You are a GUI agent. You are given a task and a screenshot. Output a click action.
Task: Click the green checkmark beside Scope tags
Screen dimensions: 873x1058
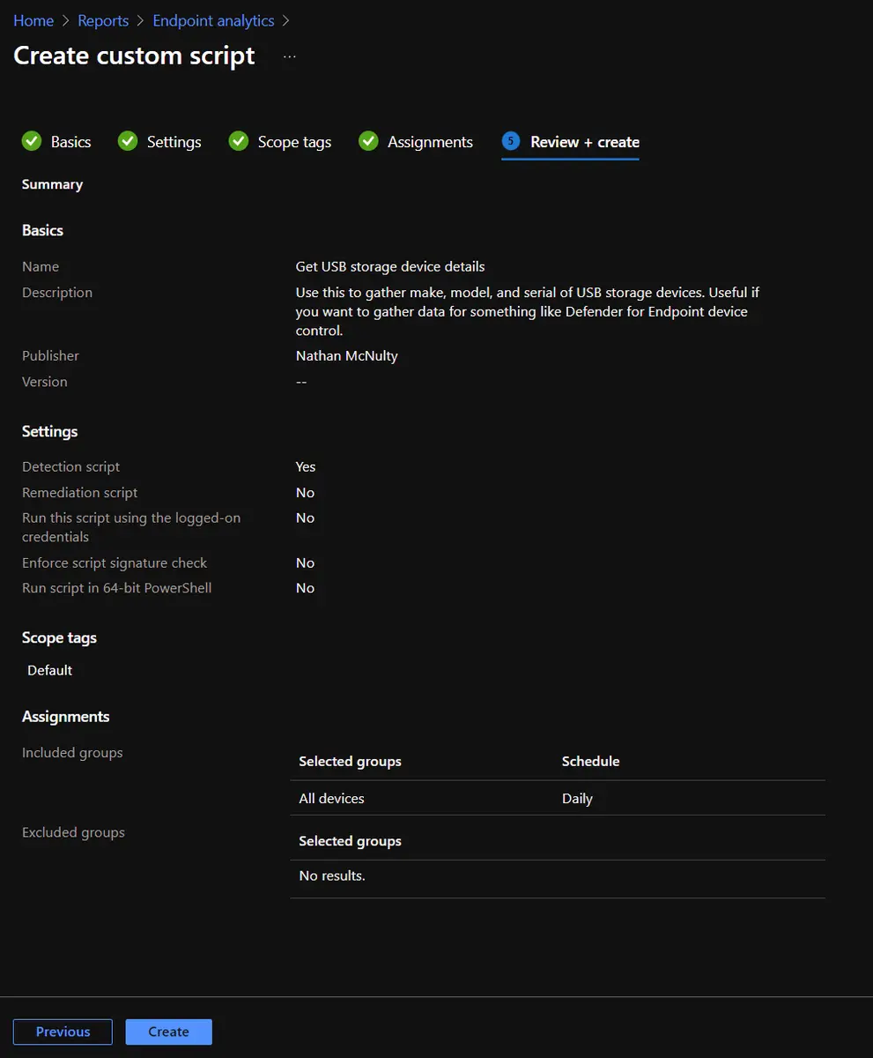[x=239, y=142]
